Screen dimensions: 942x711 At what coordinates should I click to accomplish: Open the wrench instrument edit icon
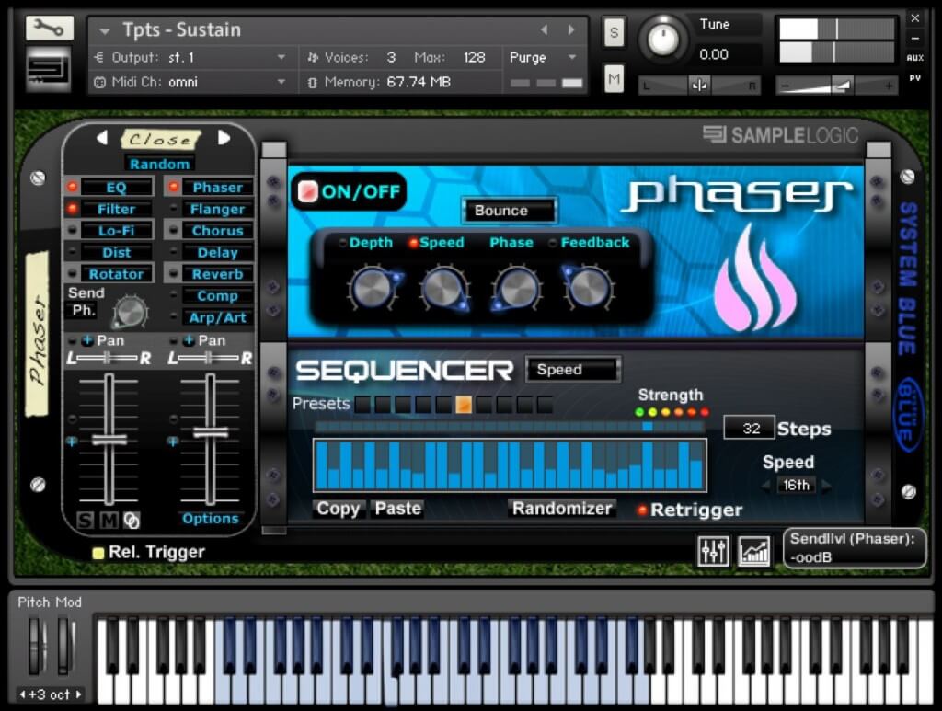[x=49, y=28]
